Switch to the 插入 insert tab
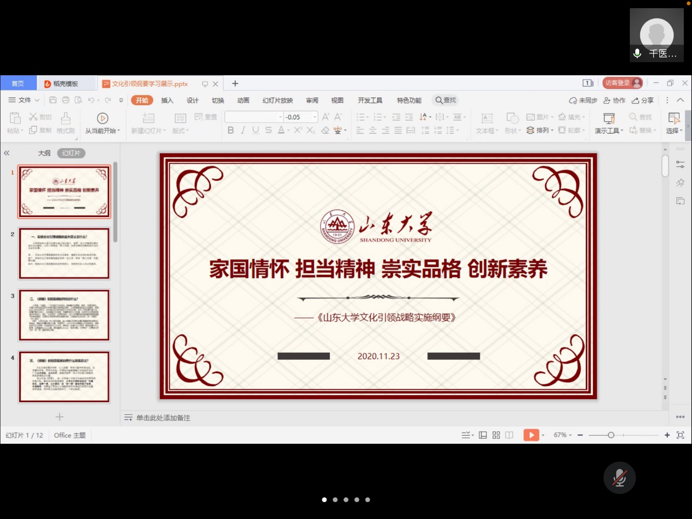 167,100
